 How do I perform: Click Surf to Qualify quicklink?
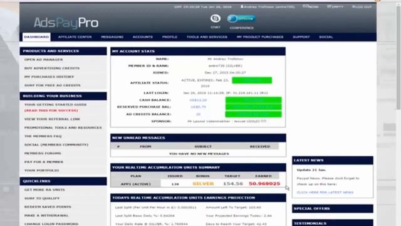pos(42,198)
